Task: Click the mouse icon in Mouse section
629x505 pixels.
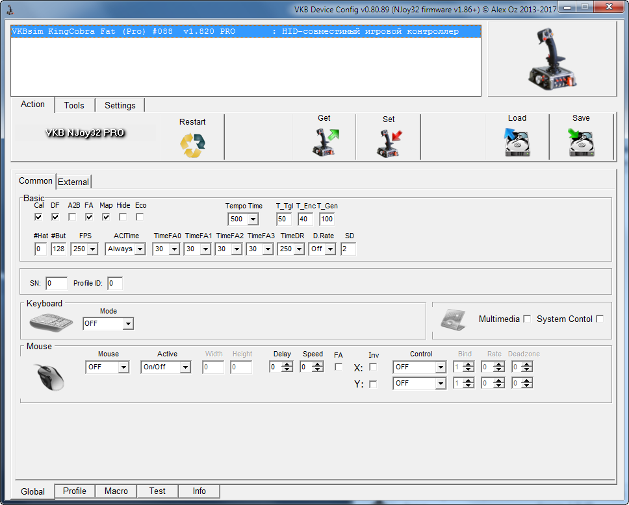Action: click(50, 376)
